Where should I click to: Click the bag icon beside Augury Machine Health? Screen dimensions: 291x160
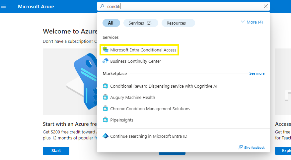tap(106, 97)
